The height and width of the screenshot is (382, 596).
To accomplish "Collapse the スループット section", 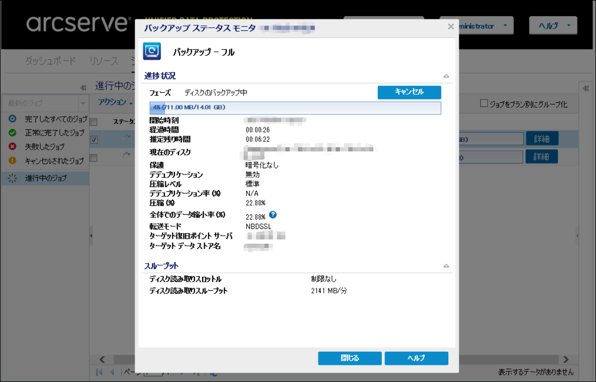I will 446,266.
